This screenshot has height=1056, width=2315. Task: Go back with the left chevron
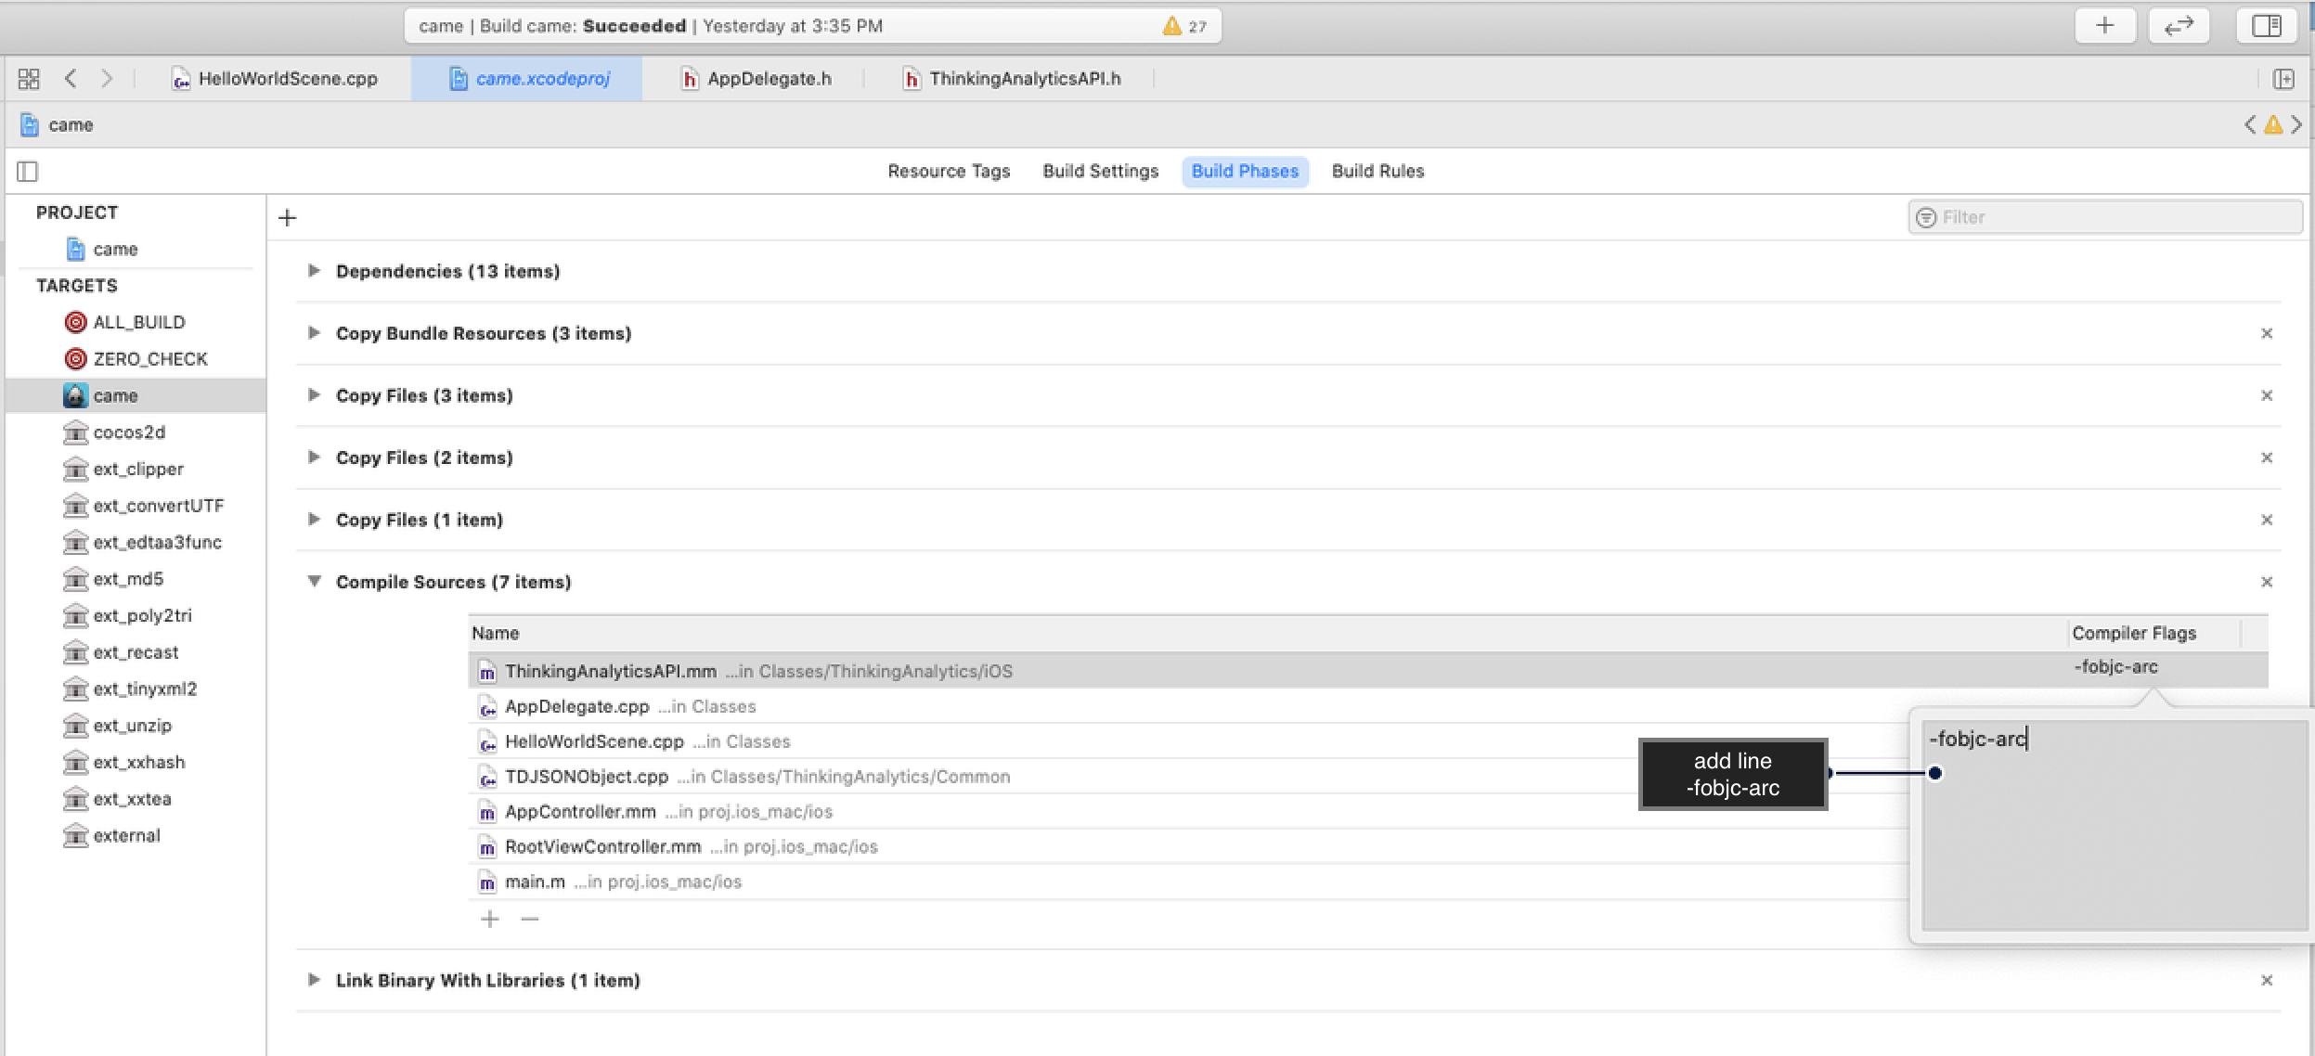coord(71,79)
